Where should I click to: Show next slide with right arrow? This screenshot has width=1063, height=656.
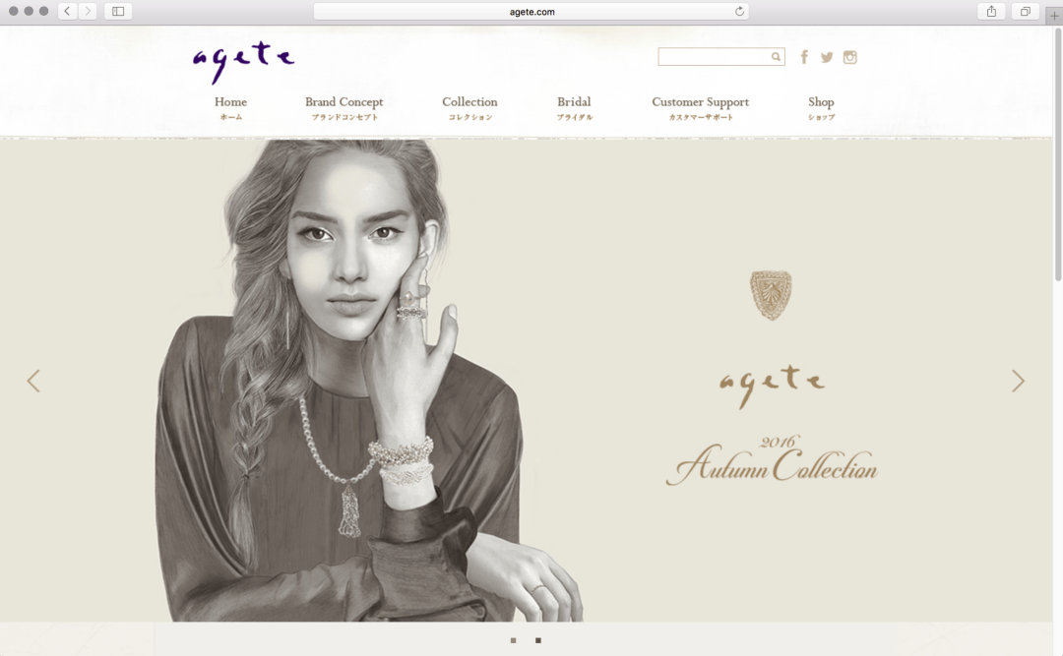pos(1018,381)
